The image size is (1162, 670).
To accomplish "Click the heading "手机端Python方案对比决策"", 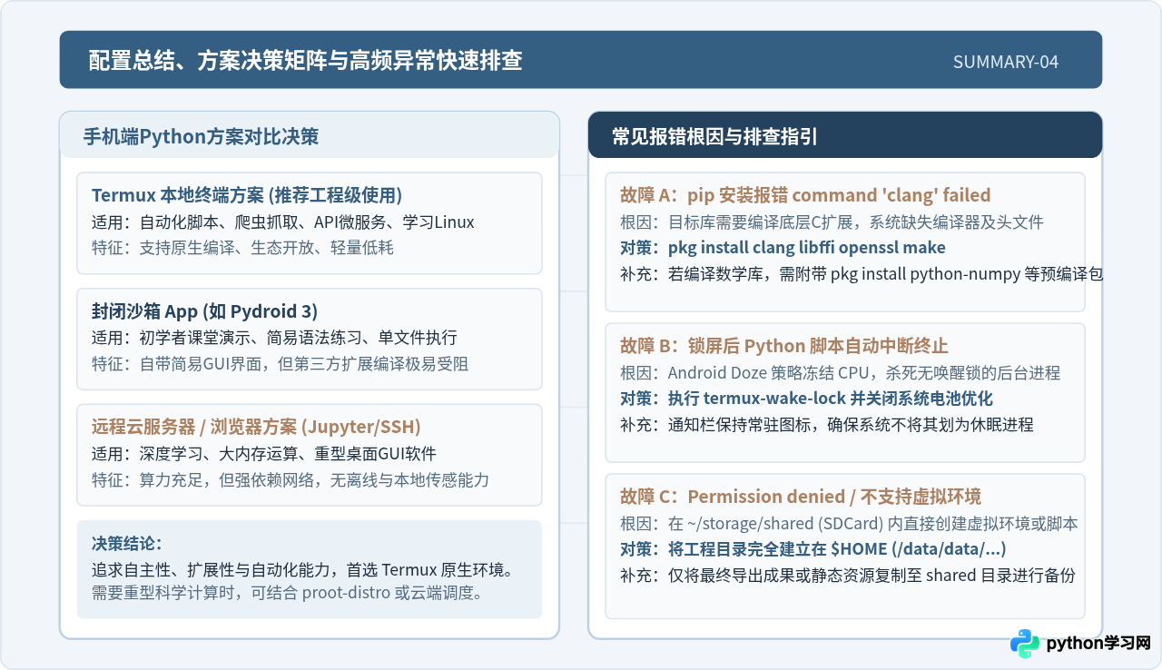I will coord(201,136).
